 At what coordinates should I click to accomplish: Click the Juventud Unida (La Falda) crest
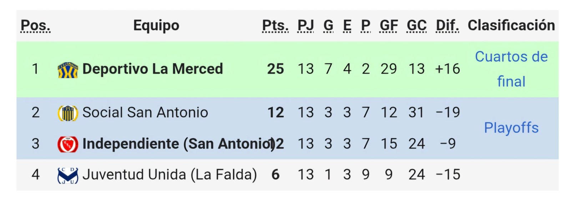(x=68, y=175)
